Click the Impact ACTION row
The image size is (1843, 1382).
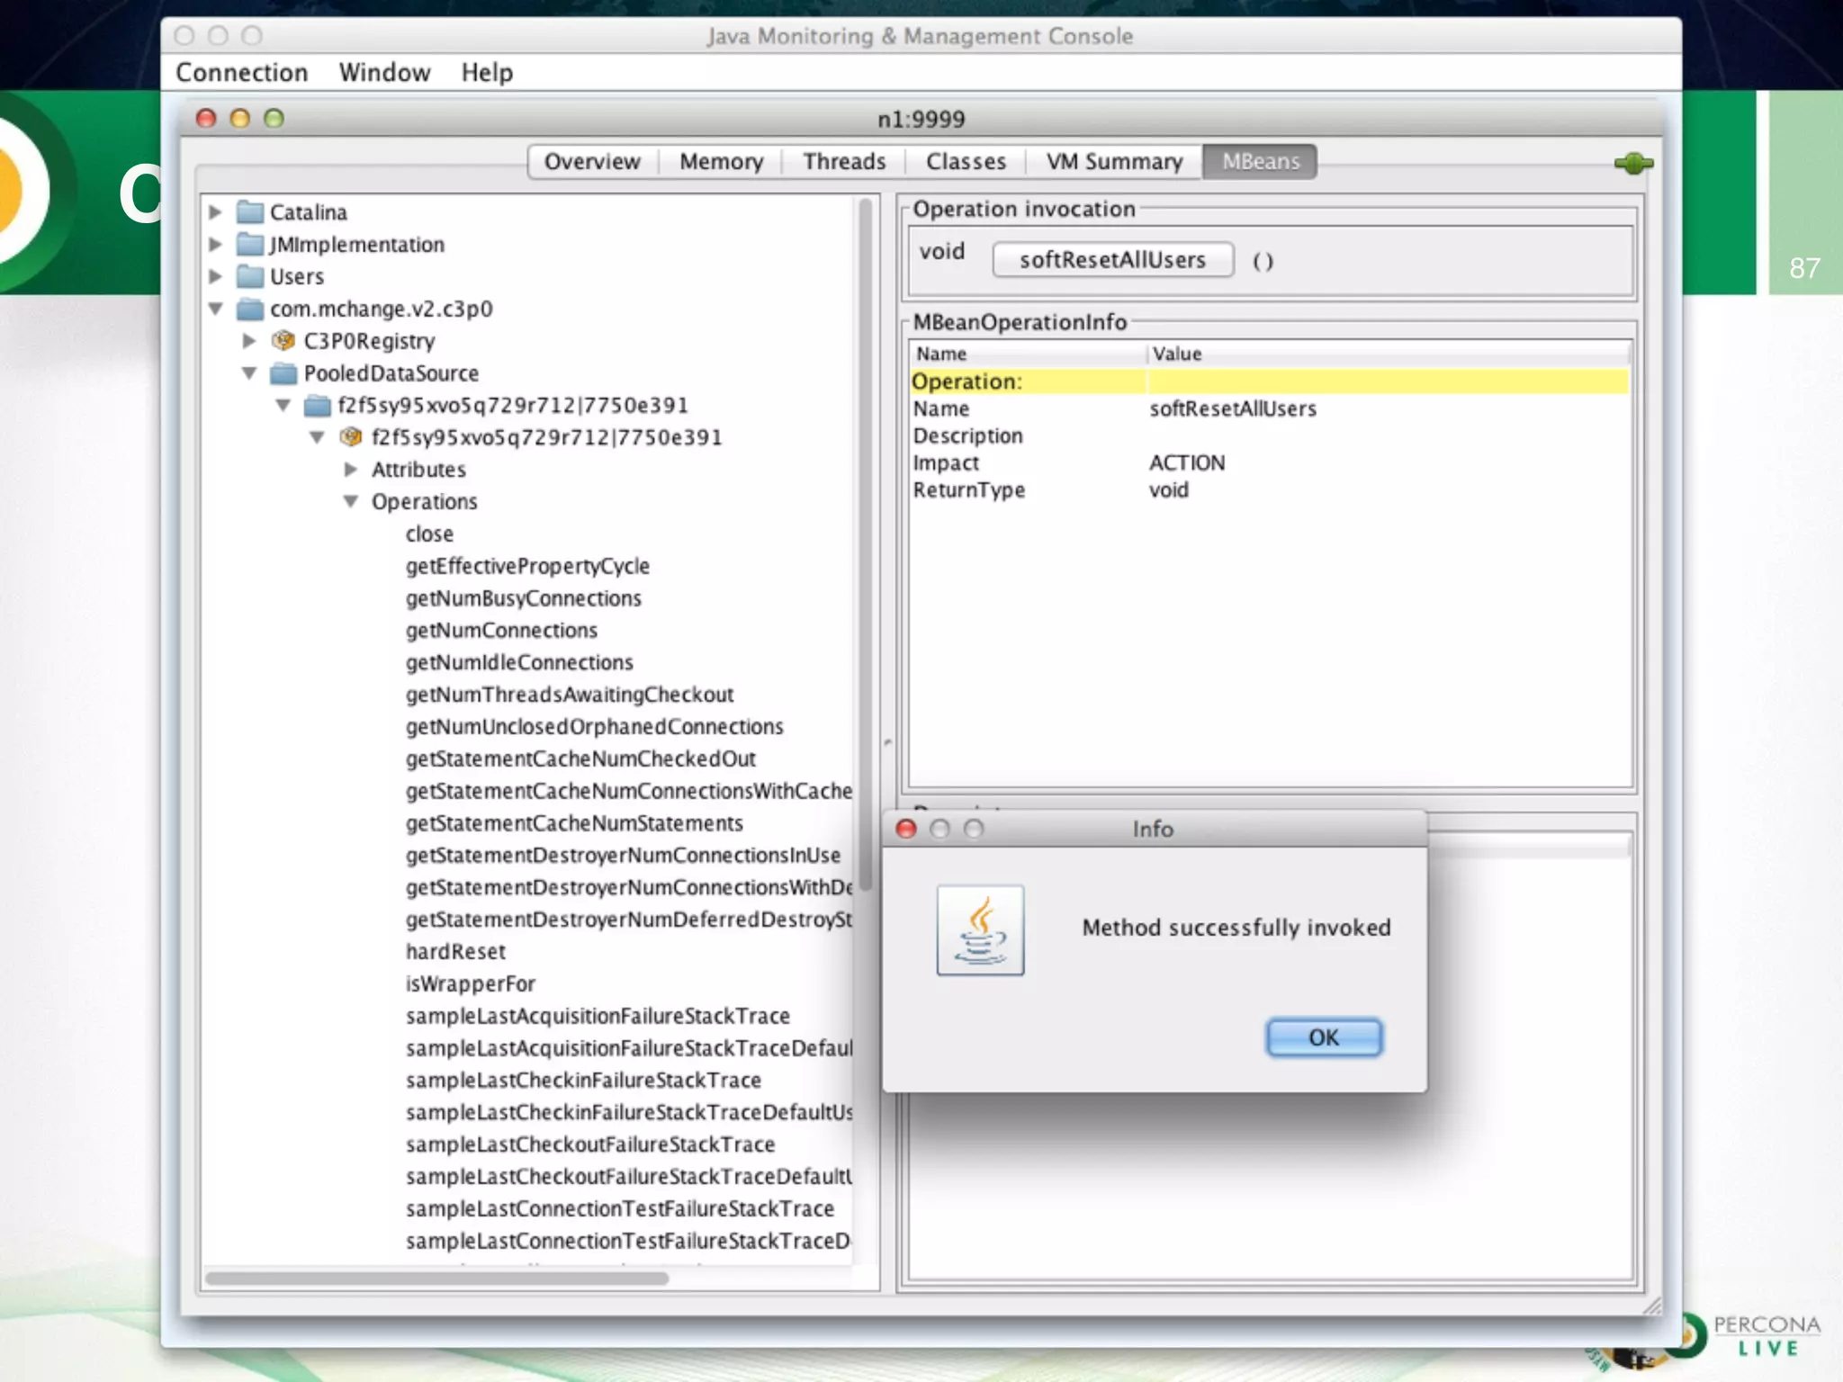coord(1269,463)
